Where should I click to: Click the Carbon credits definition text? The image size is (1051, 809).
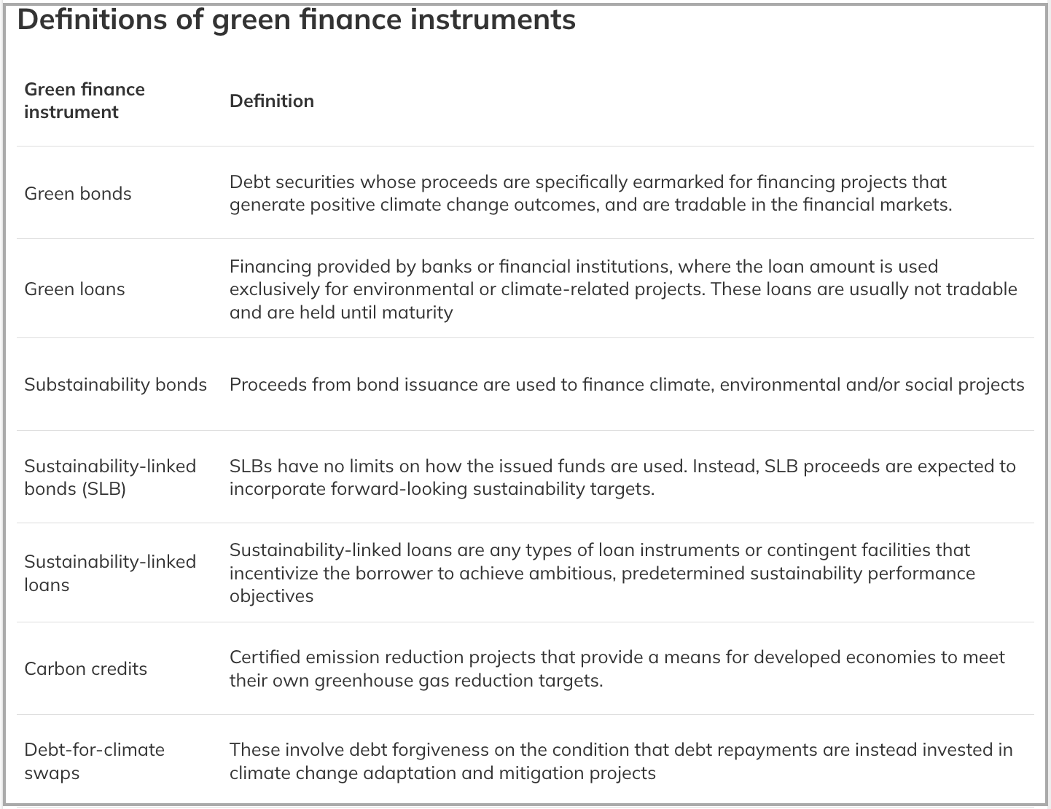(x=617, y=668)
